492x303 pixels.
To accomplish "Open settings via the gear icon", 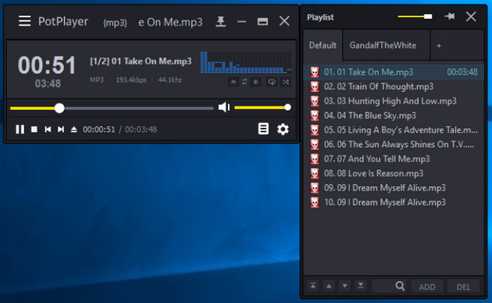I will pyautogui.click(x=282, y=129).
